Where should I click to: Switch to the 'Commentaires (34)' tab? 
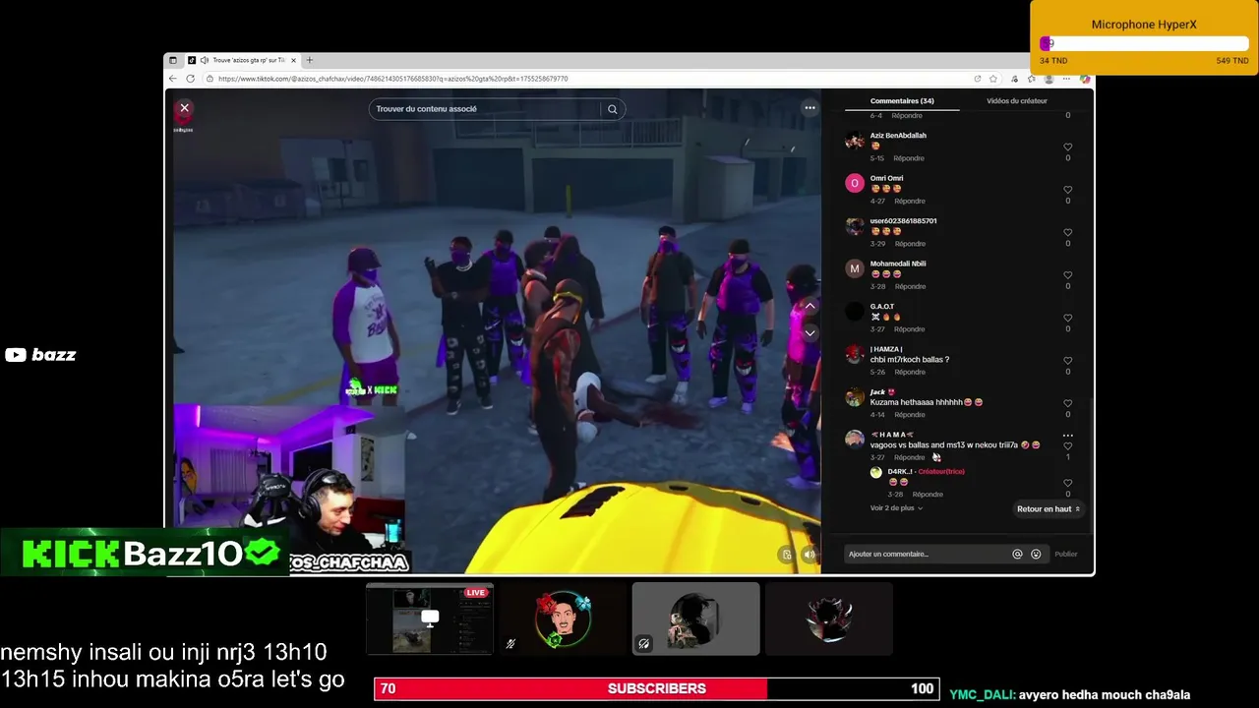[902, 101]
